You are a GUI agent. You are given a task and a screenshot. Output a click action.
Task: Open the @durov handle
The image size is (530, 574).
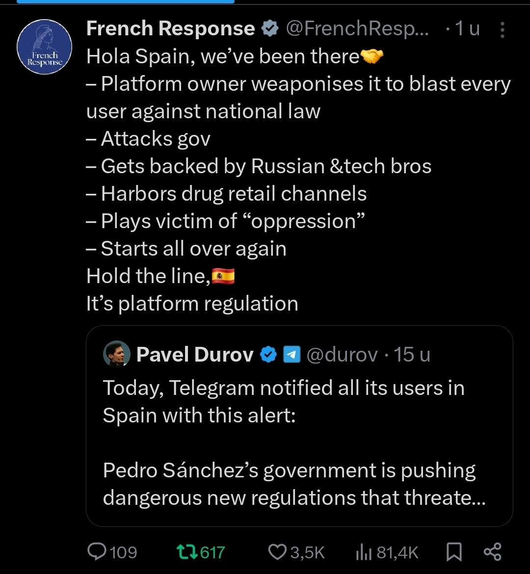342,354
